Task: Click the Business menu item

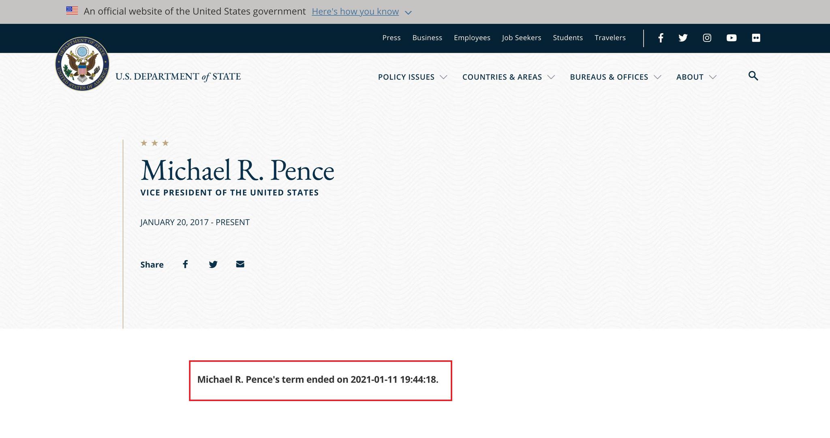Action: (427, 37)
